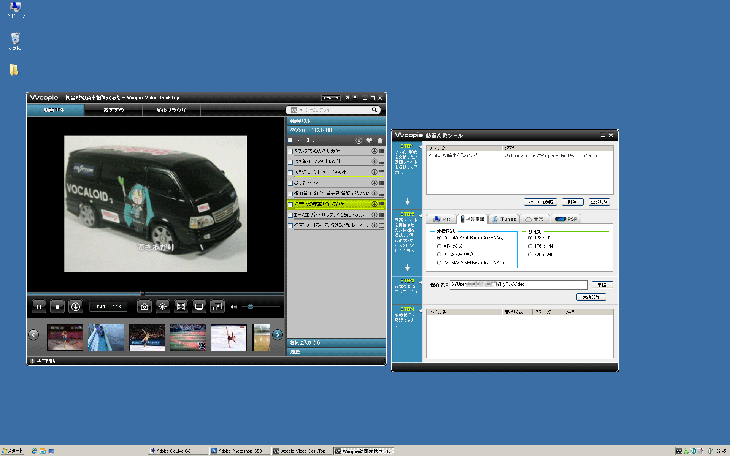This screenshot has height=456, width=730.
Task: Download icon for 初音ミクの痛車を作ってみた row
Action: click(374, 204)
